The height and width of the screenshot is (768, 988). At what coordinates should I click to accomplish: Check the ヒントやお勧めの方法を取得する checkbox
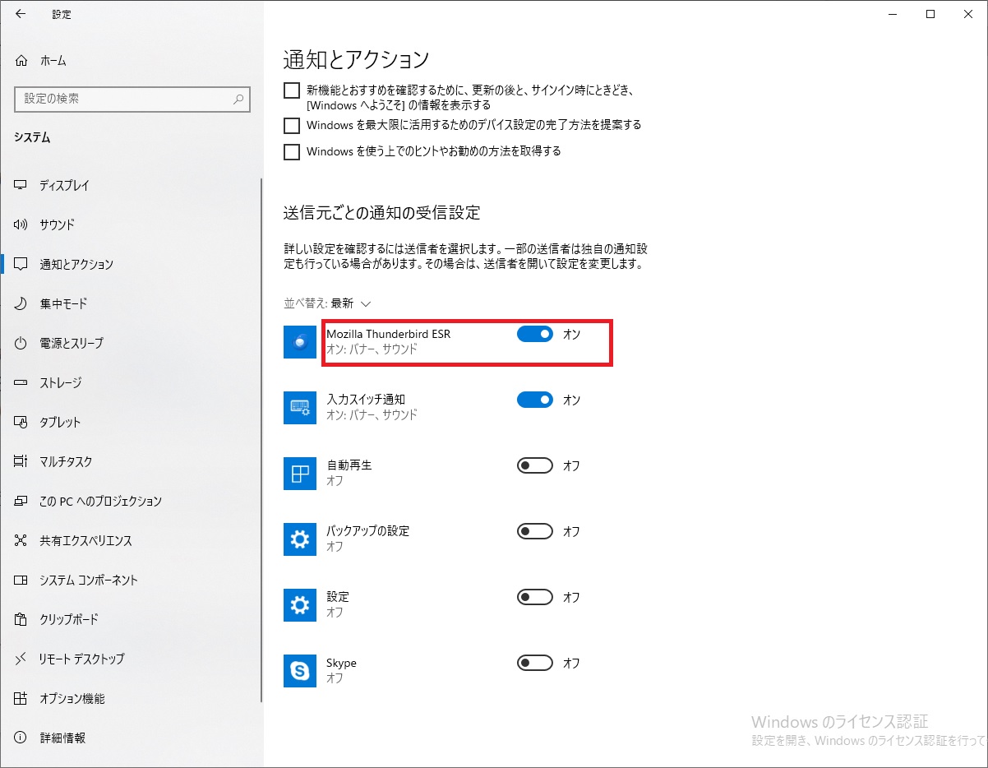pyautogui.click(x=291, y=151)
